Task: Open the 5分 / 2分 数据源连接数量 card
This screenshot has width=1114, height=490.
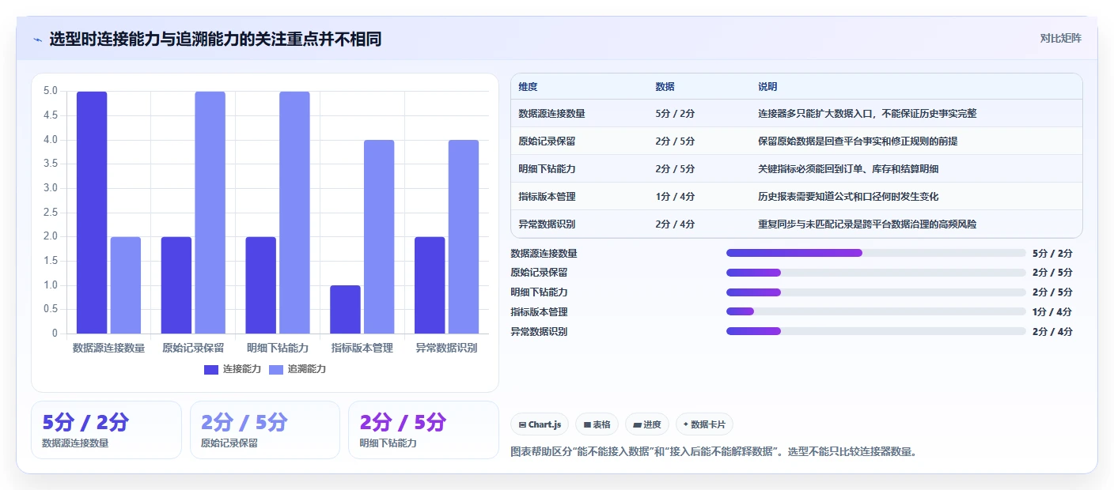Action: click(106, 430)
